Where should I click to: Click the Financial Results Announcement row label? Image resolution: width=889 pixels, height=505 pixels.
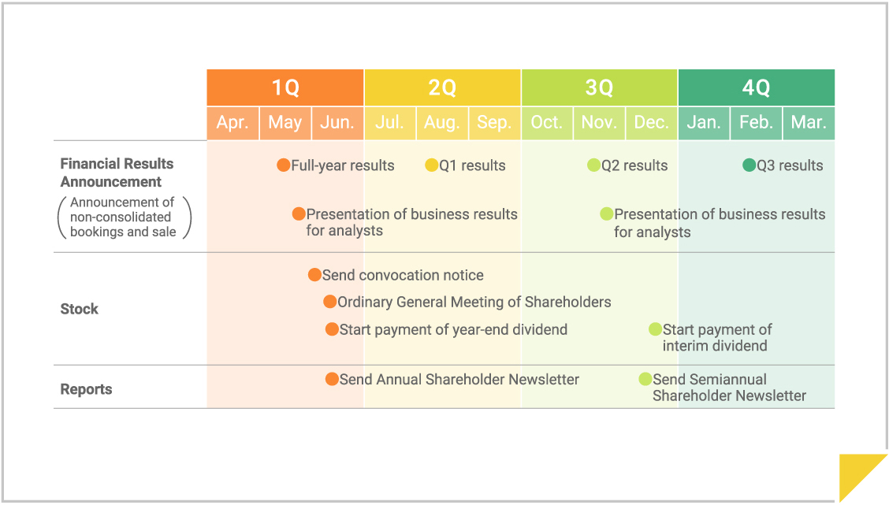(x=117, y=173)
